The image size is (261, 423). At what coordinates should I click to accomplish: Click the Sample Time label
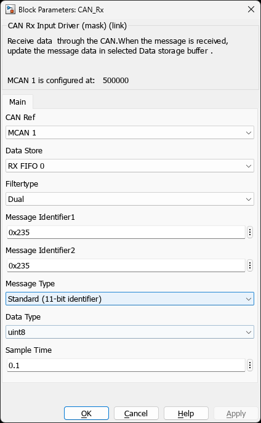28,350
